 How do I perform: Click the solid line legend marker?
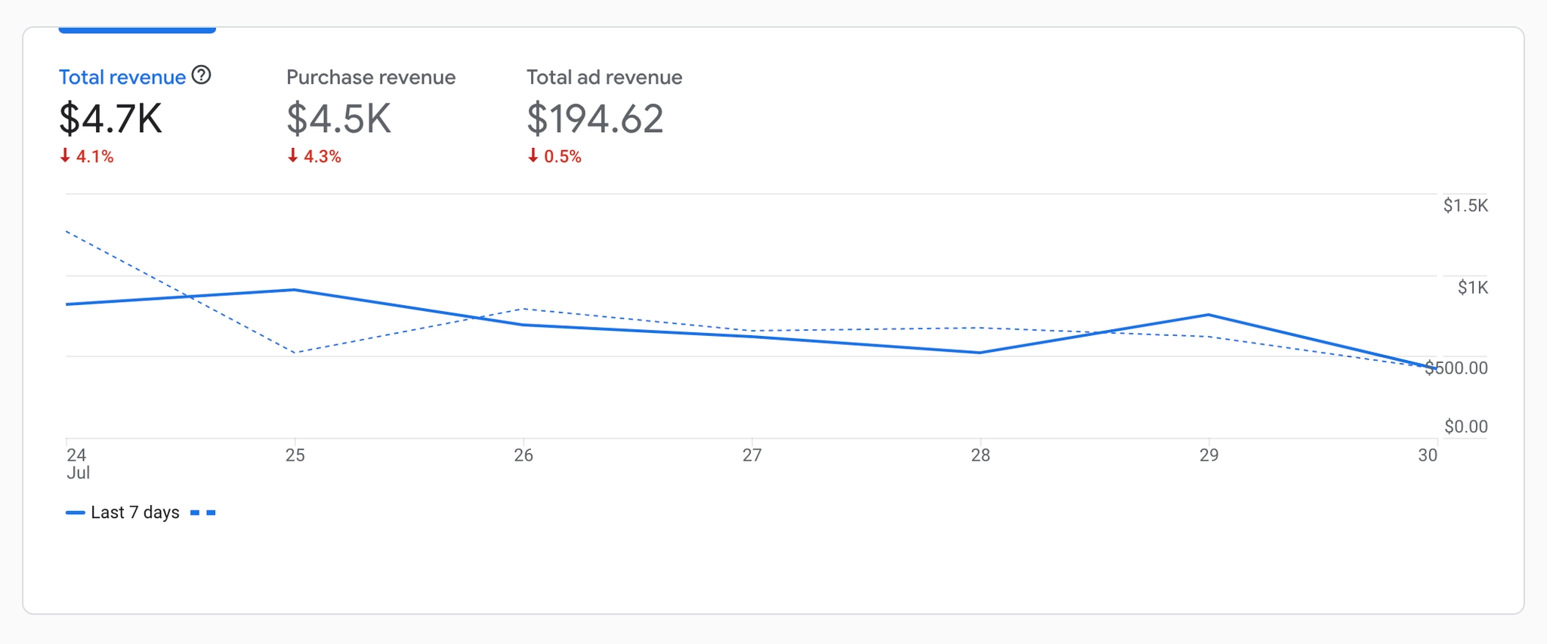pos(75,513)
